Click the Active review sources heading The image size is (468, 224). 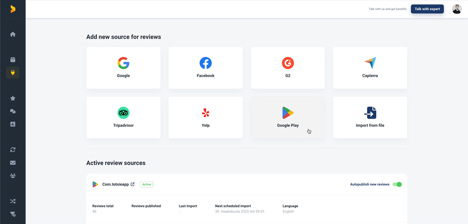(x=116, y=163)
